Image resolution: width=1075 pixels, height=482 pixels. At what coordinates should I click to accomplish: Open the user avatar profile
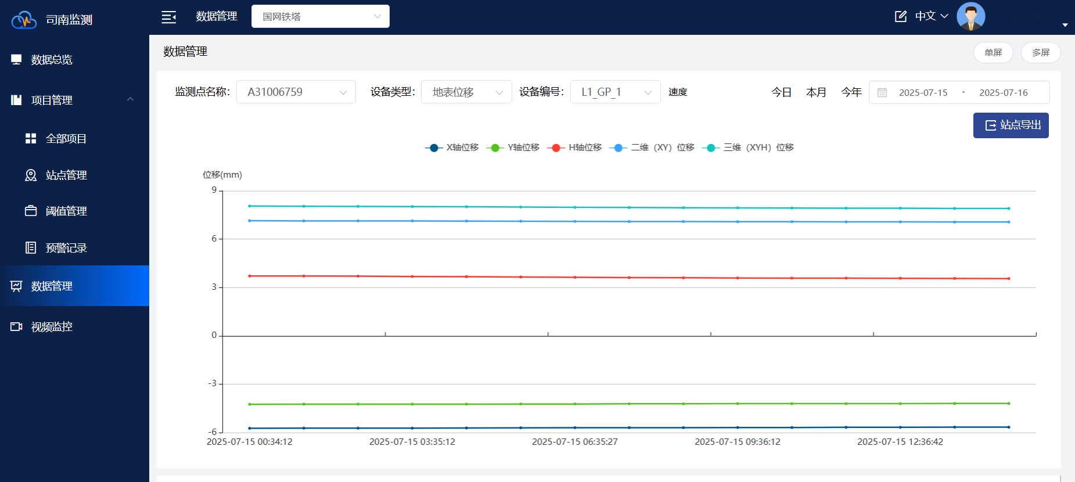pyautogui.click(x=970, y=16)
